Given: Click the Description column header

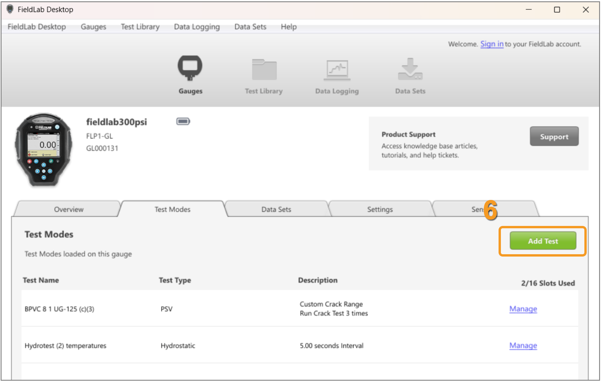Looking at the screenshot, I should tap(318, 280).
